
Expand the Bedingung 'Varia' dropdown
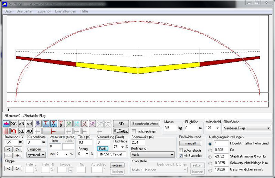152,155
